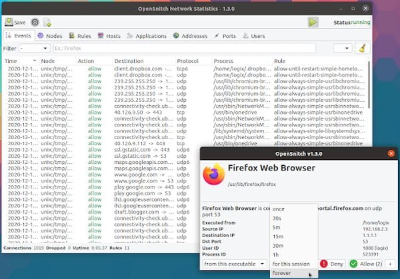Screen dimensions: 400x279
Task: Click the Deny button in the prompt
Action: 332,264
